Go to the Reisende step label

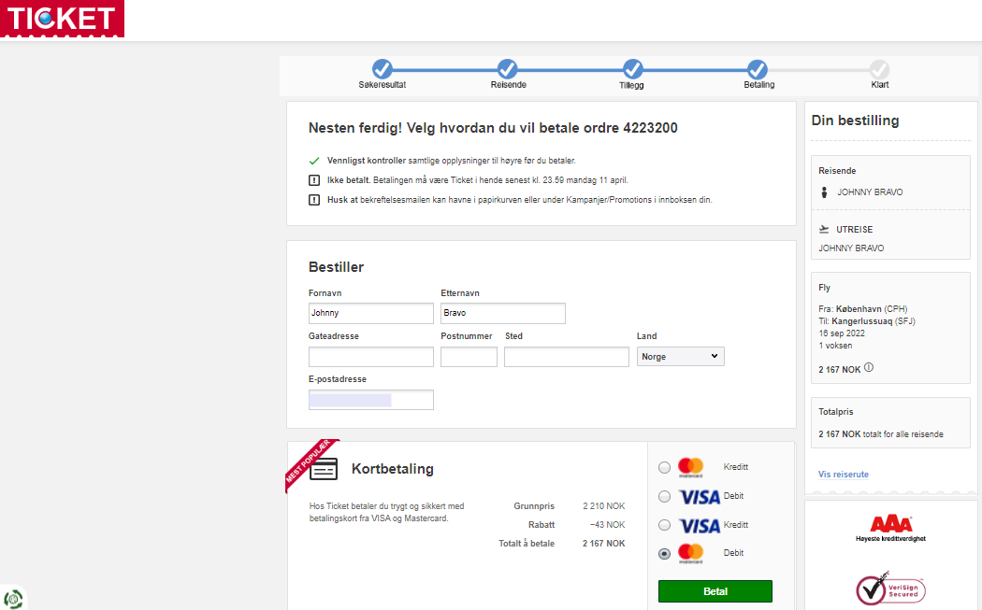[x=508, y=84]
